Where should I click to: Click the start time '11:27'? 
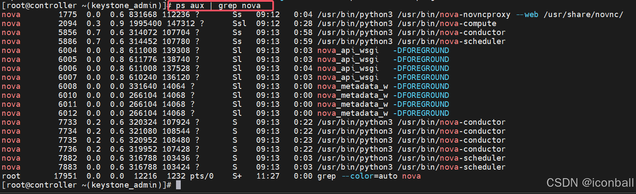pos(268,176)
